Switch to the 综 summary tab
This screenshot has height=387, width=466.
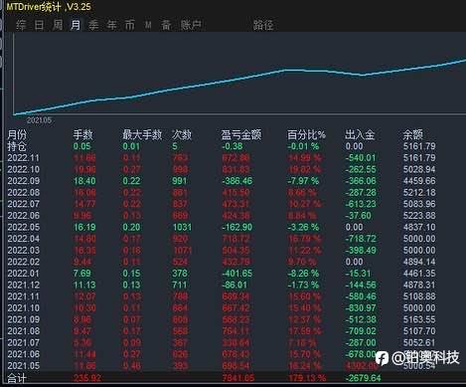pyautogui.click(x=21, y=25)
